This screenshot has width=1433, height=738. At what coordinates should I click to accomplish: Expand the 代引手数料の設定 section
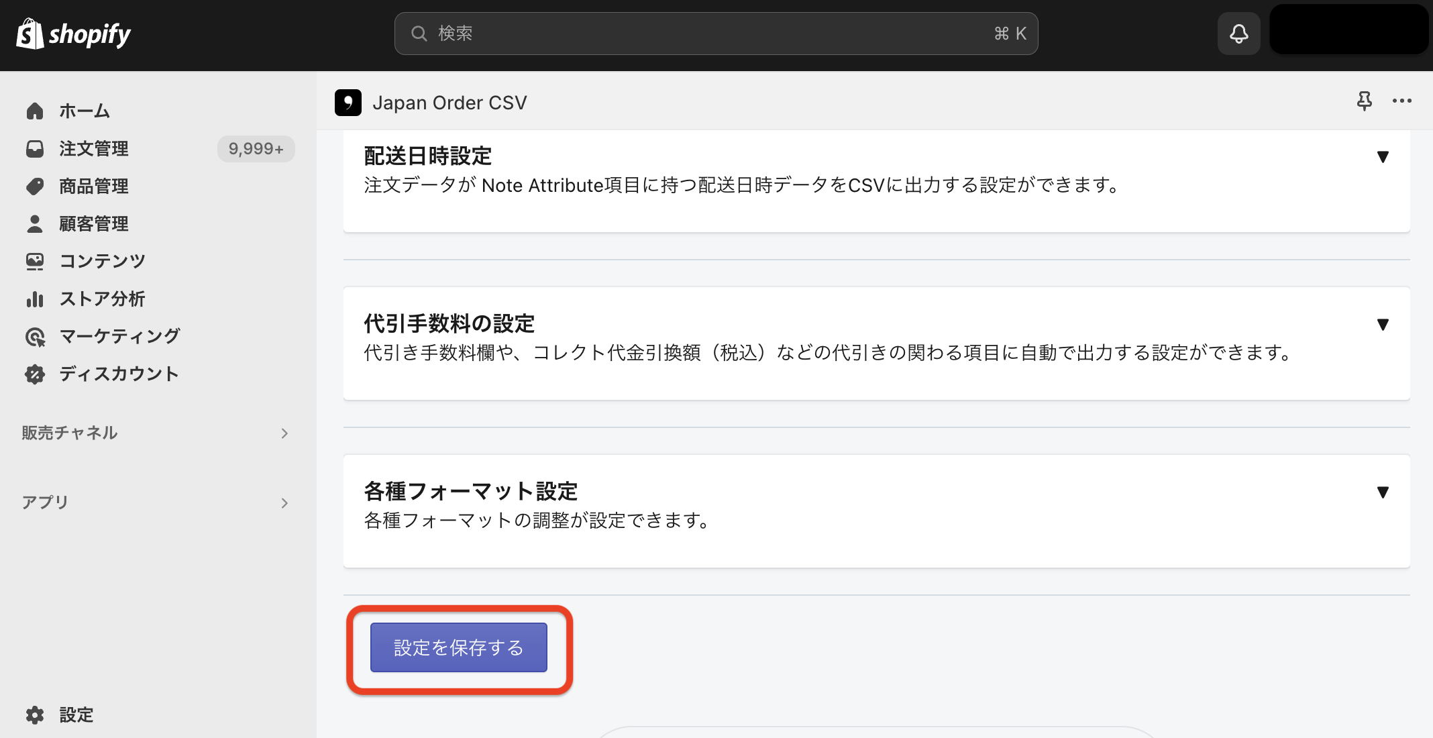(1383, 325)
